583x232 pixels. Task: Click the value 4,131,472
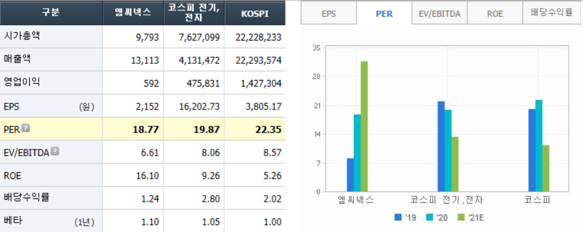[199, 60]
